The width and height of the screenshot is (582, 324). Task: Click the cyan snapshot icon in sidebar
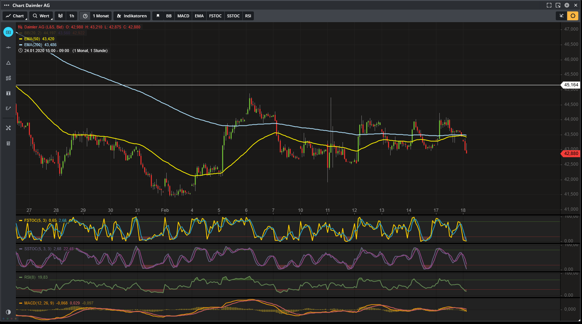(x=8, y=32)
